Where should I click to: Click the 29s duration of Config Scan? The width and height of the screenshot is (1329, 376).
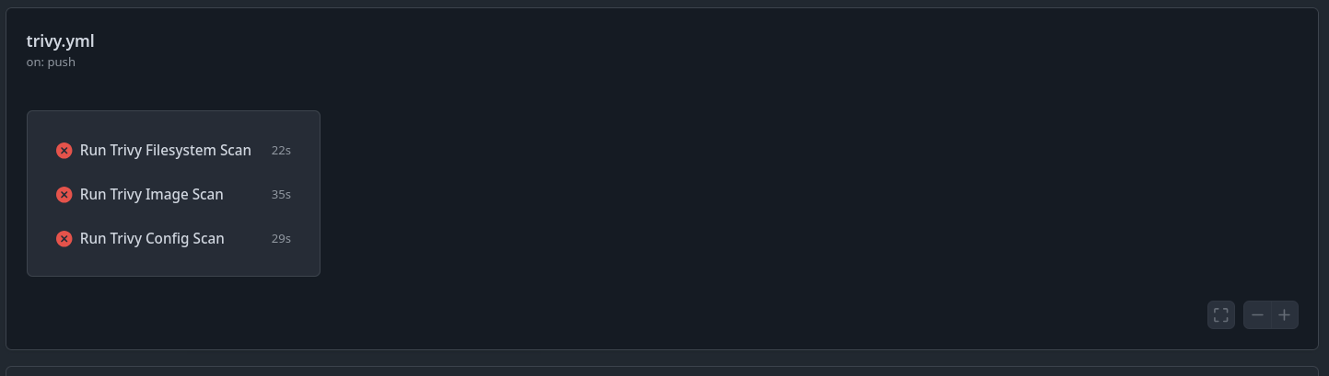point(281,239)
